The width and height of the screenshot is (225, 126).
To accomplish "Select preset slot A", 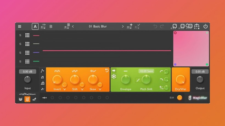I will (35, 27).
